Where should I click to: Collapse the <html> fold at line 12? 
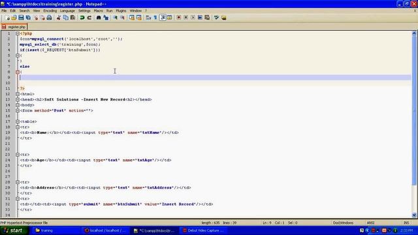(x=18, y=94)
